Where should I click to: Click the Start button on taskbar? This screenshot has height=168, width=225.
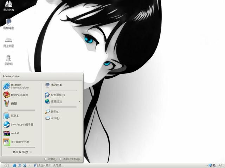coord(6,166)
